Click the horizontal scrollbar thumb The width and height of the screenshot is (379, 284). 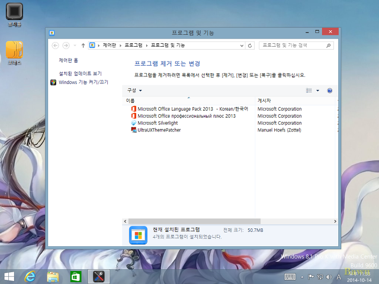click(x=195, y=221)
